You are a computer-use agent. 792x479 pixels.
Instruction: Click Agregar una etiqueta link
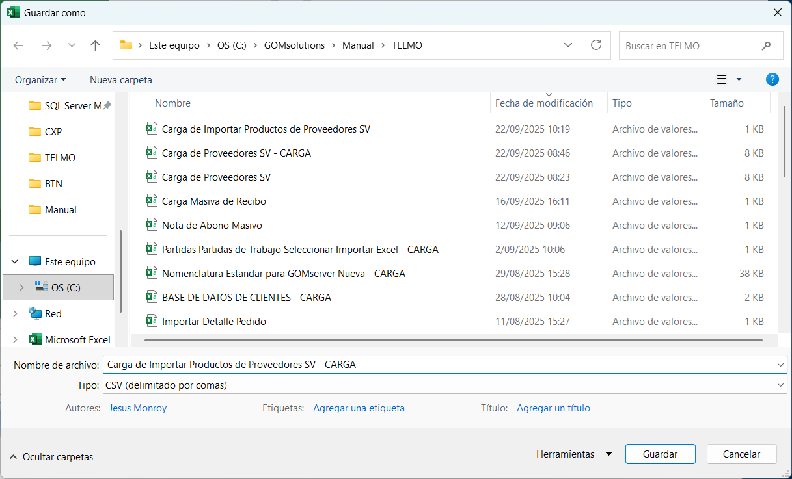click(359, 408)
